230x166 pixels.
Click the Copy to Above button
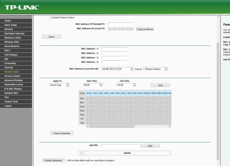click(x=145, y=29)
